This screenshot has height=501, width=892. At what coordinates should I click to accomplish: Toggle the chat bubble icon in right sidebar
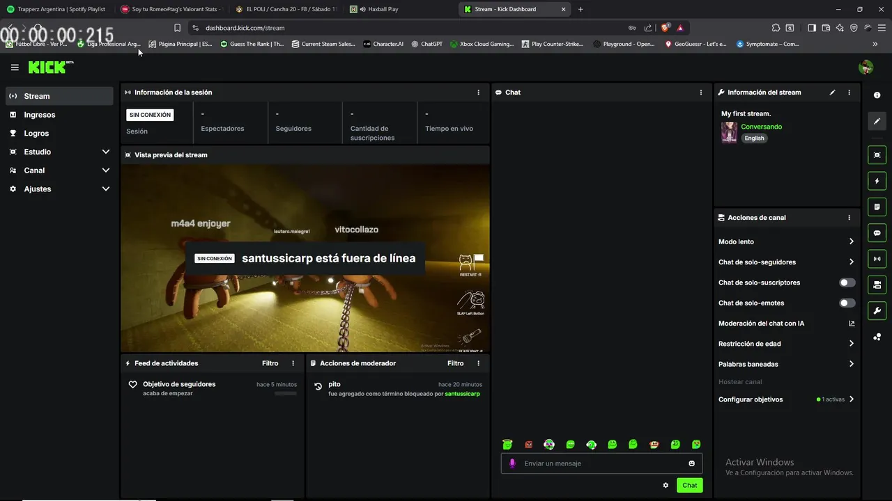coord(877,233)
